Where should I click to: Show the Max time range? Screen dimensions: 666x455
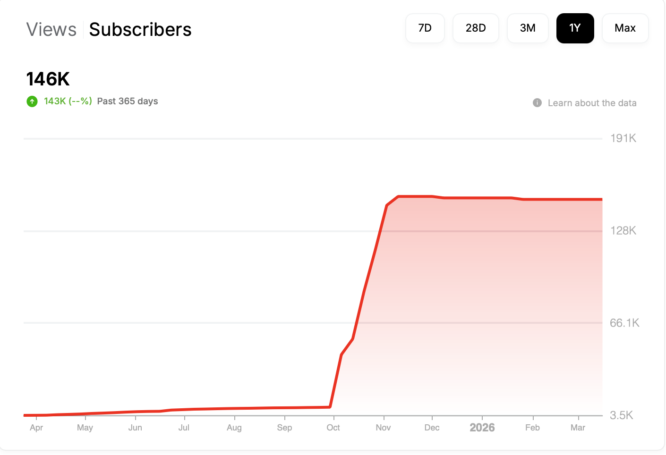[x=625, y=28]
